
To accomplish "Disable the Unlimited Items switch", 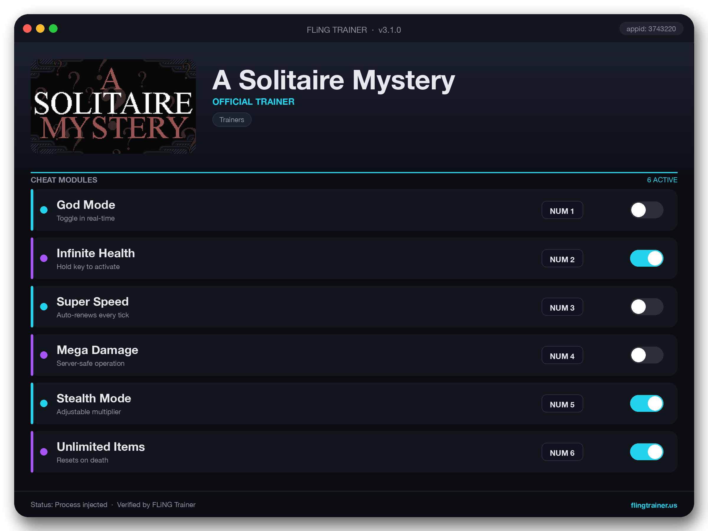I will pyautogui.click(x=647, y=452).
